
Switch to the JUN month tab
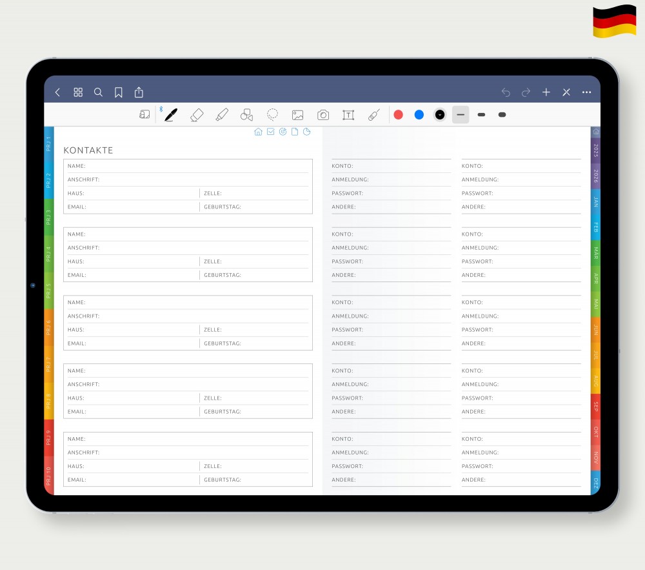pyautogui.click(x=596, y=329)
